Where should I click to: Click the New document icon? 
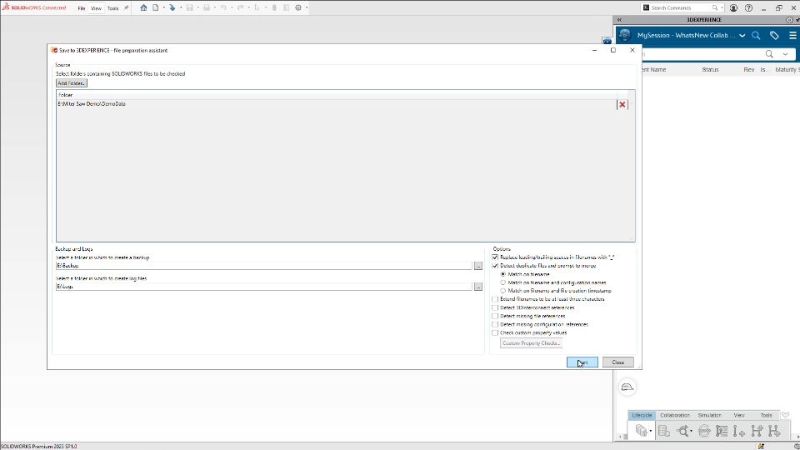pyautogui.click(x=156, y=7)
